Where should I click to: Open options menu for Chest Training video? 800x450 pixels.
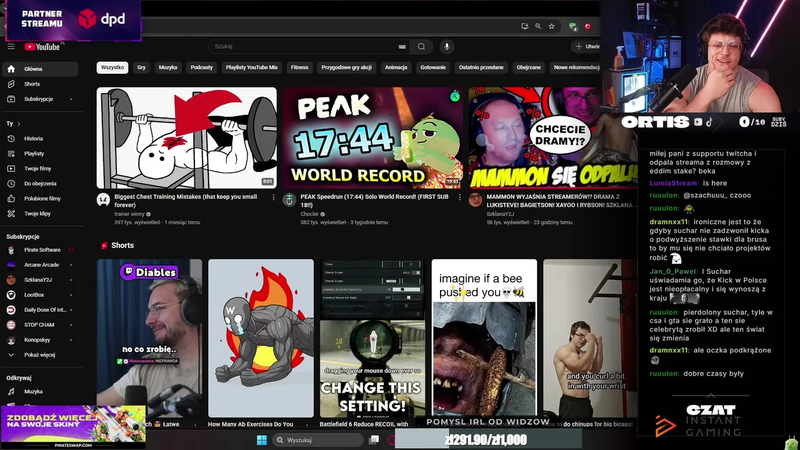273,197
